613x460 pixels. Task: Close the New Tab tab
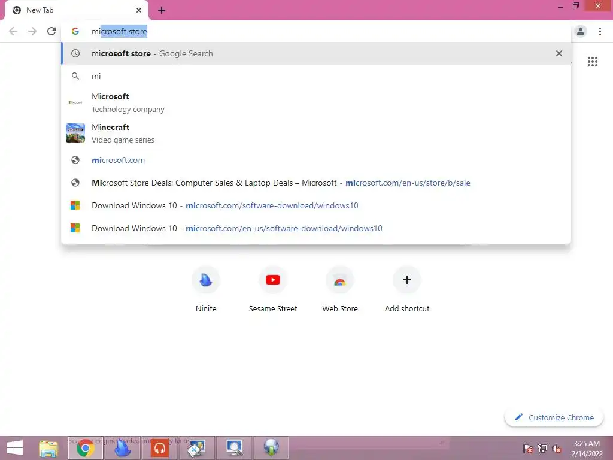click(x=139, y=10)
